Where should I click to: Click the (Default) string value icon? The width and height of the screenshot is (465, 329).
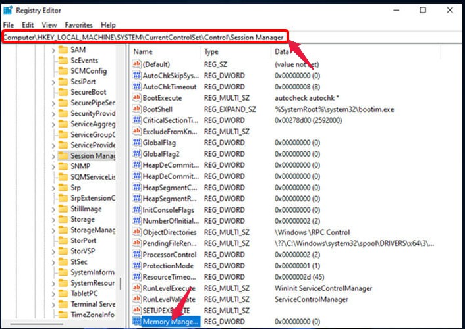(137, 65)
